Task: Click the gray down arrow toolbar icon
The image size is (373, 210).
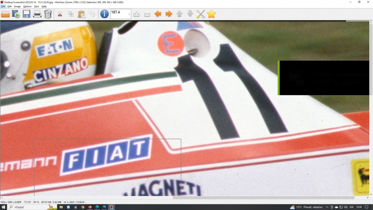Action: point(190,14)
